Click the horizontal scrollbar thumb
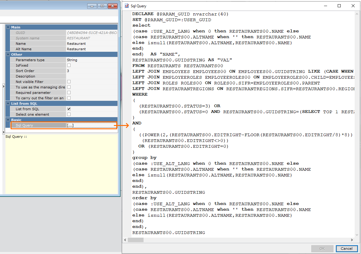The height and width of the screenshot is (254, 361). point(136,240)
